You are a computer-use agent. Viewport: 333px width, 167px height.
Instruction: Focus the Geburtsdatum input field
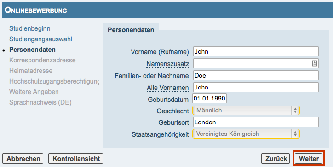point(210,98)
